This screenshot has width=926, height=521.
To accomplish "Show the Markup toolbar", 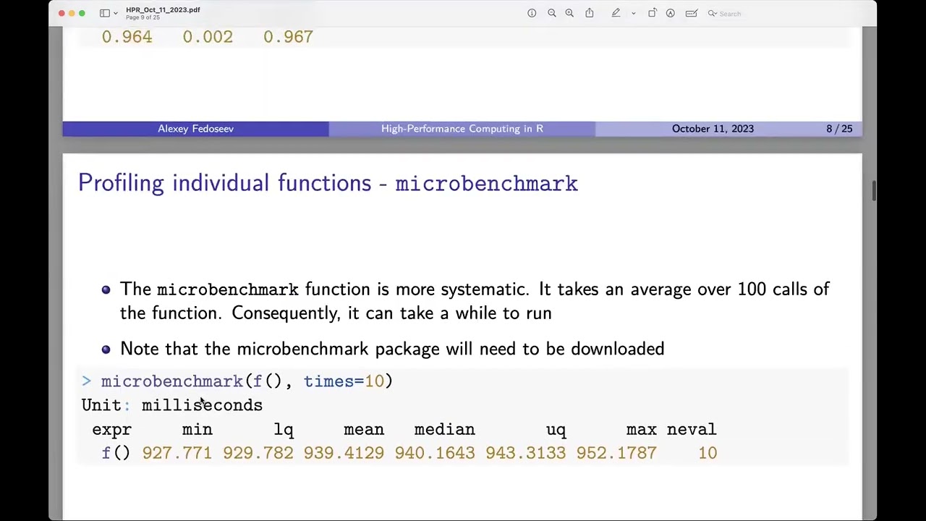I will 671,13.
